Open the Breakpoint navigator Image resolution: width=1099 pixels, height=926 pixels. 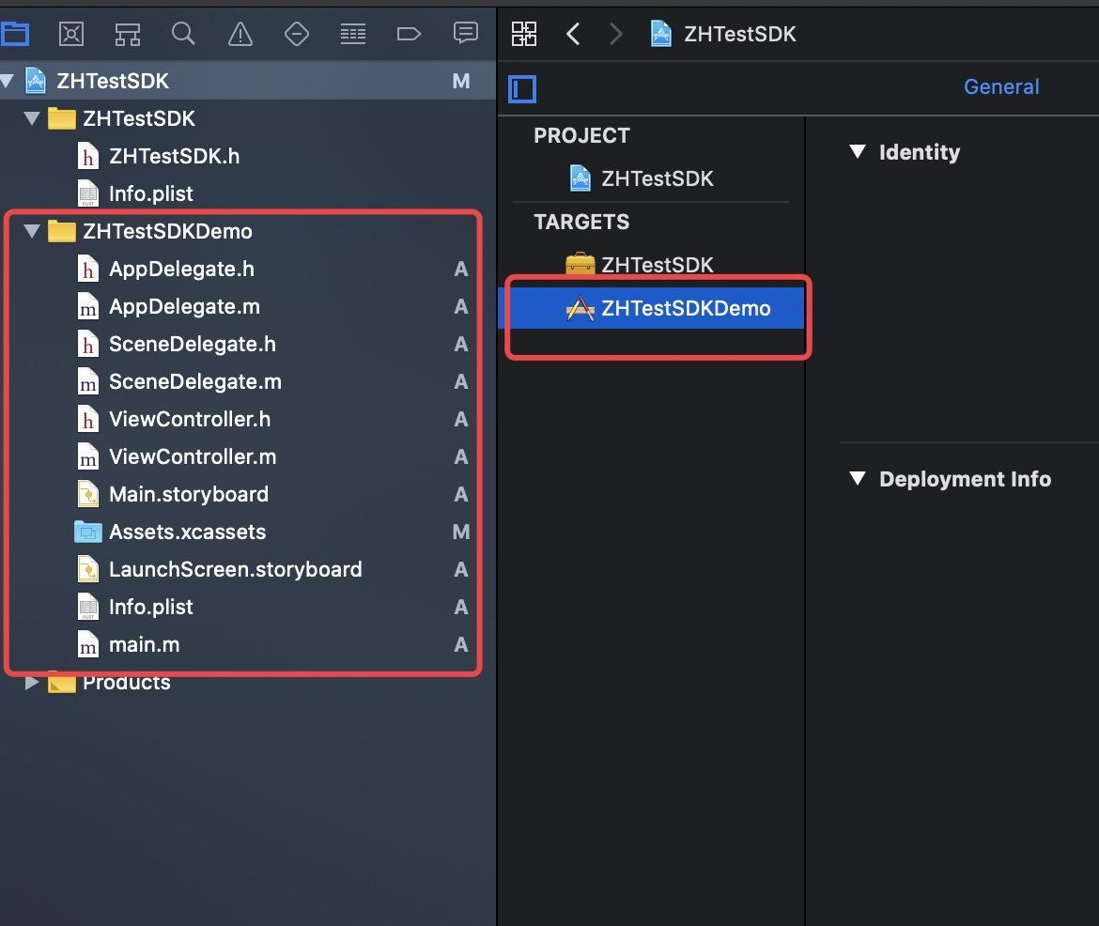tap(409, 33)
